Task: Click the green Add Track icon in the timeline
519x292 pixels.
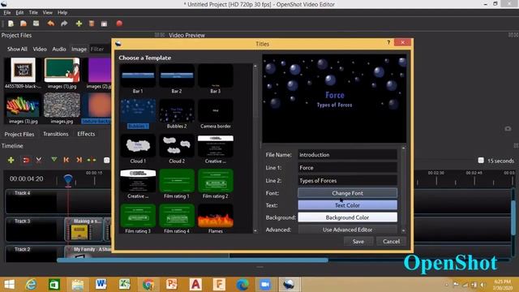Action: [11, 161]
